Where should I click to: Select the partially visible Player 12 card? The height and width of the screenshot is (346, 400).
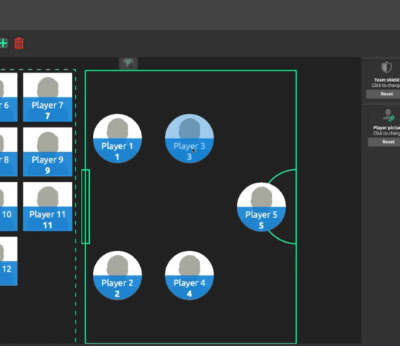[9, 261]
